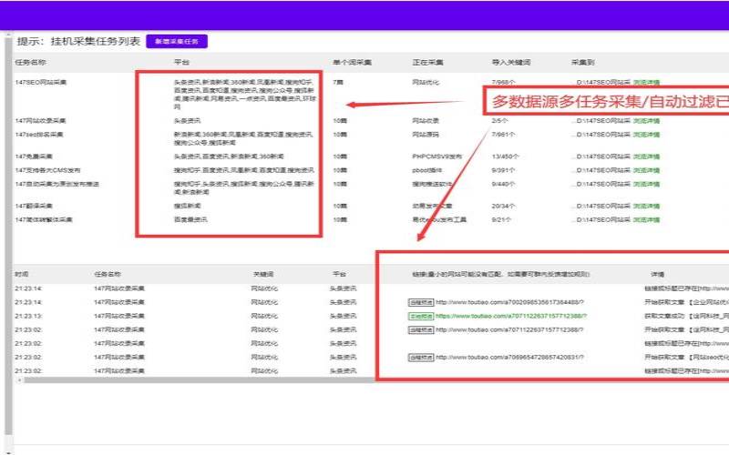This screenshot has width=729, height=455.
Task: Click the PHPCMSV9发布 keyword cell
Action: (437, 157)
